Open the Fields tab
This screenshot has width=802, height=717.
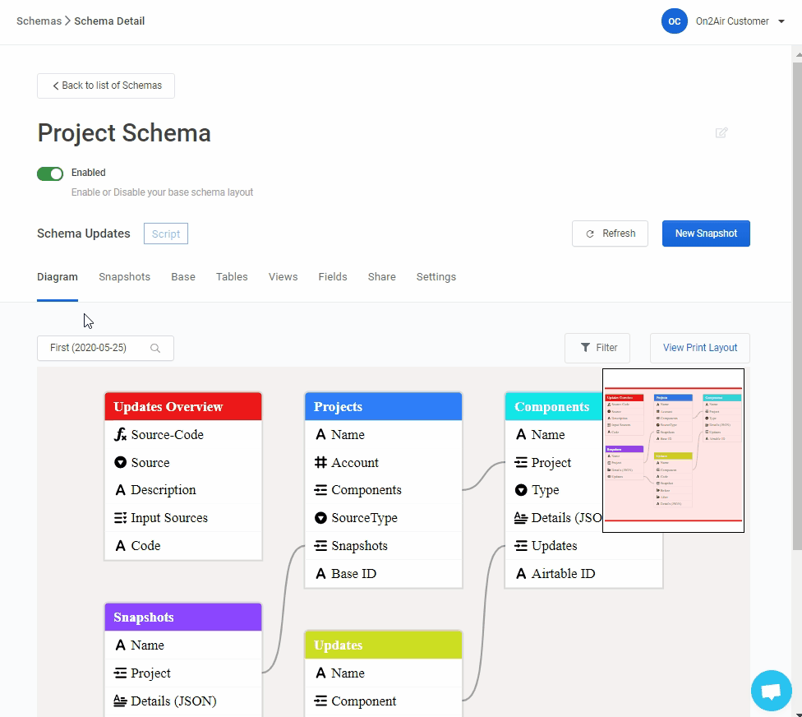(x=333, y=277)
